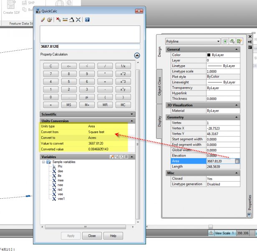Screen dimensions: 257x251
Task: Collapse the Misc properties group
Action: pos(237,173)
